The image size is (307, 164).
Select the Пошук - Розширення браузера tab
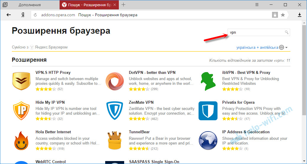click(89, 5)
